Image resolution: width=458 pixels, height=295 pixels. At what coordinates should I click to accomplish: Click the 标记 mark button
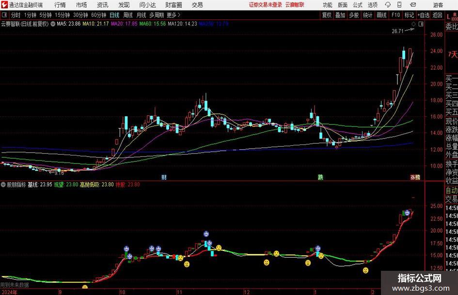[409, 15]
